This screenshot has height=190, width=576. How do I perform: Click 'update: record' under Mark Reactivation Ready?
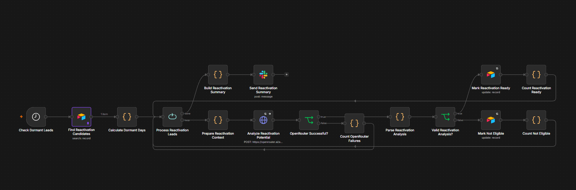coord(491,92)
